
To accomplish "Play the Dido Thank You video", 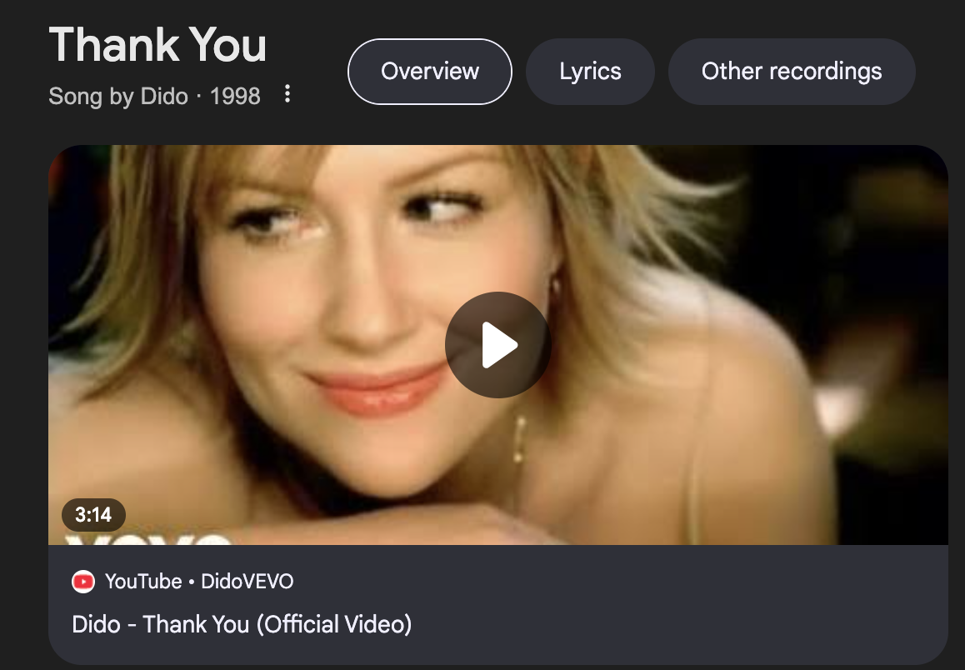I will (x=497, y=345).
